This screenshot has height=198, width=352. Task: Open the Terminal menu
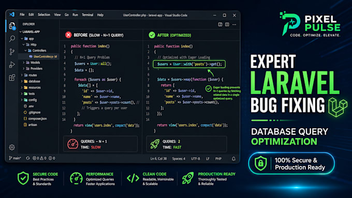pos(87,15)
